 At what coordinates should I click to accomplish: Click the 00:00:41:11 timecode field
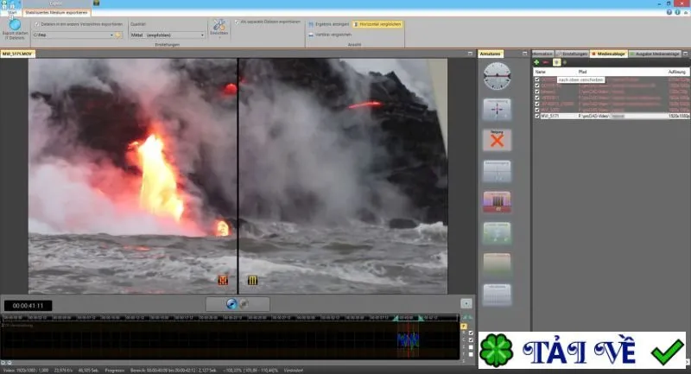[29, 305]
